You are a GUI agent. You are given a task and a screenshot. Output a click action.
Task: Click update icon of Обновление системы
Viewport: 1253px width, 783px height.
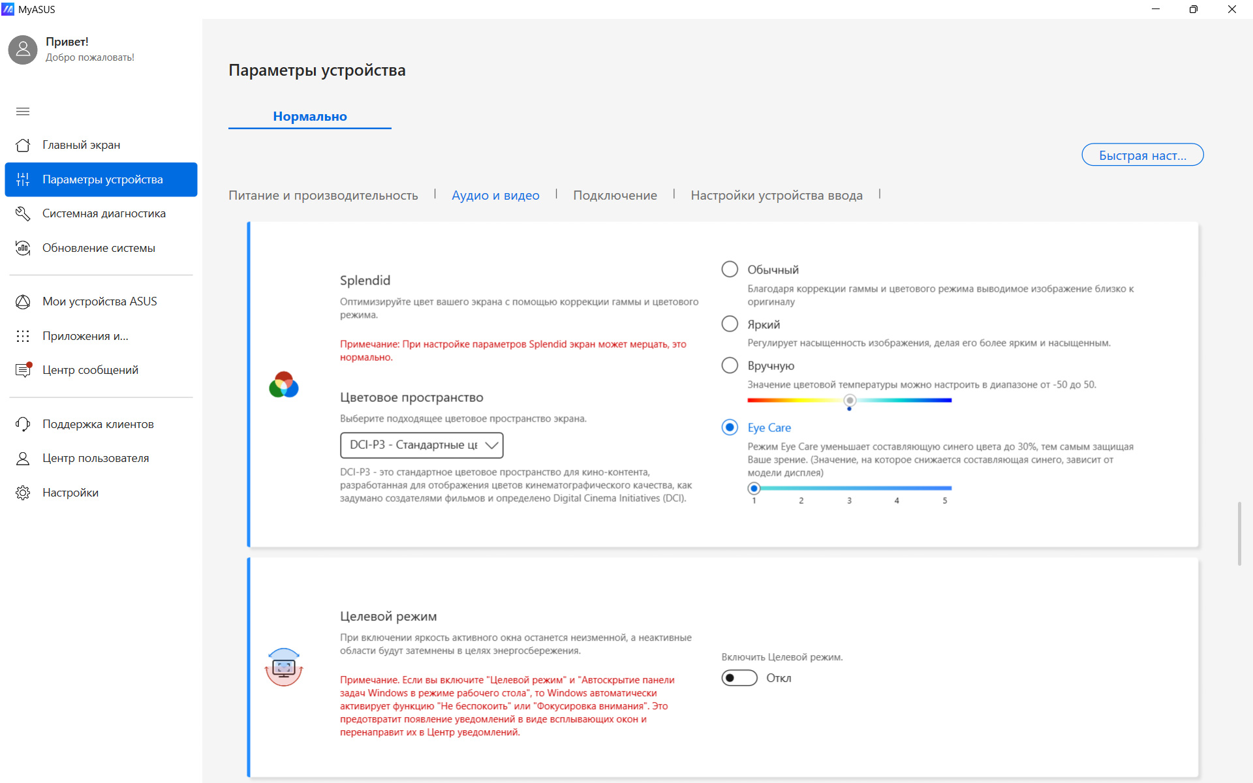(x=23, y=248)
